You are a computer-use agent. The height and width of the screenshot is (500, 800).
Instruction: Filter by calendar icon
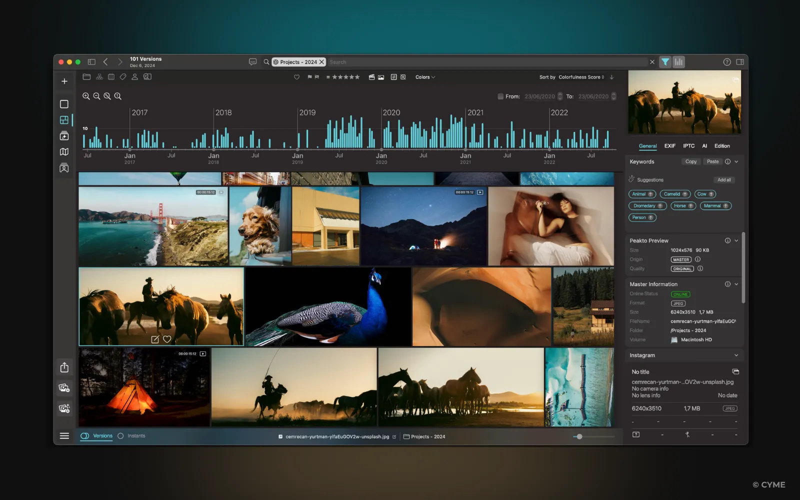tap(111, 77)
